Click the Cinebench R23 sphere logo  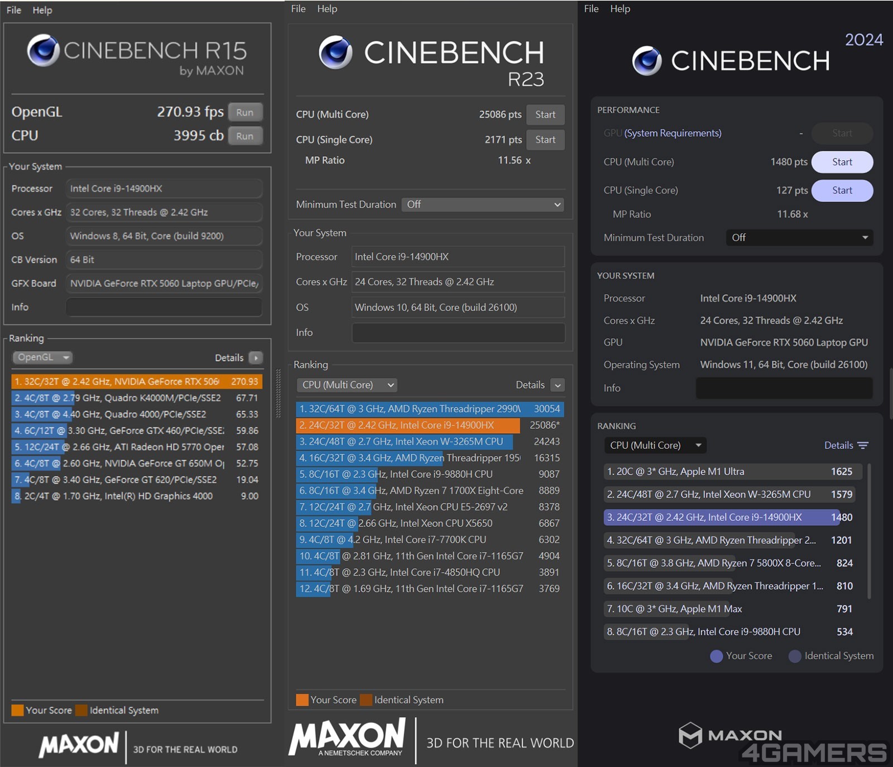click(x=335, y=52)
